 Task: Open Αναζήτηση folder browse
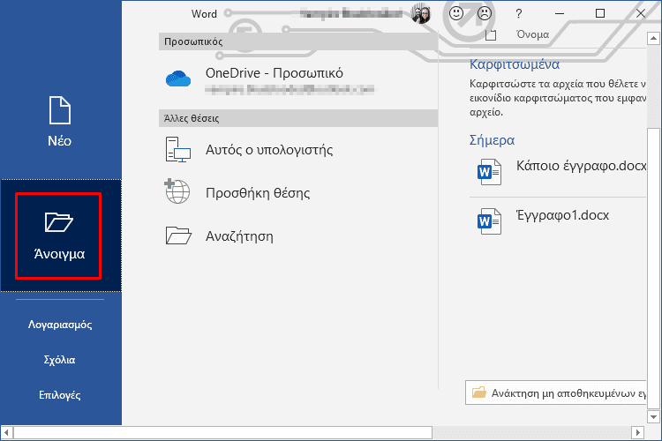[298, 235]
